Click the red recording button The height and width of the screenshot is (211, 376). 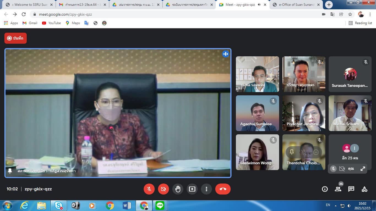click(x=15, y=38)
